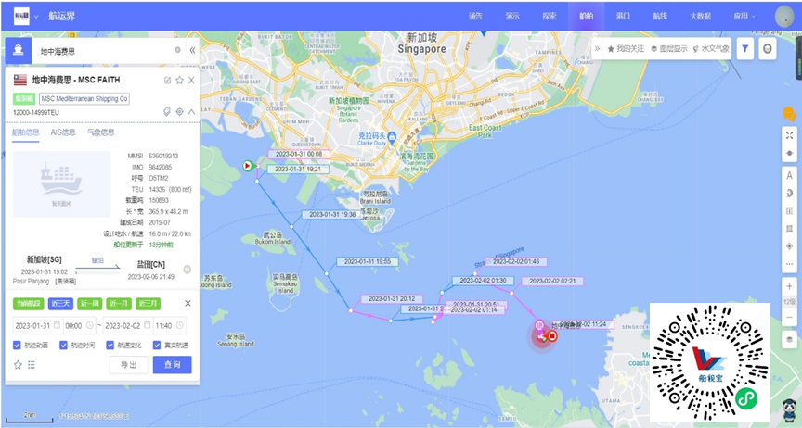The width and height of the screenshot is (802, 428).
Task: Clear the 地中海费思 search field
Action: point(177,50)
